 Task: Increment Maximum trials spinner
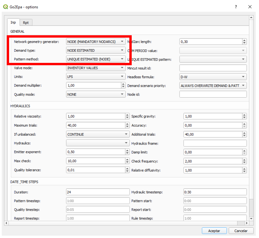[x=127, y=124]
